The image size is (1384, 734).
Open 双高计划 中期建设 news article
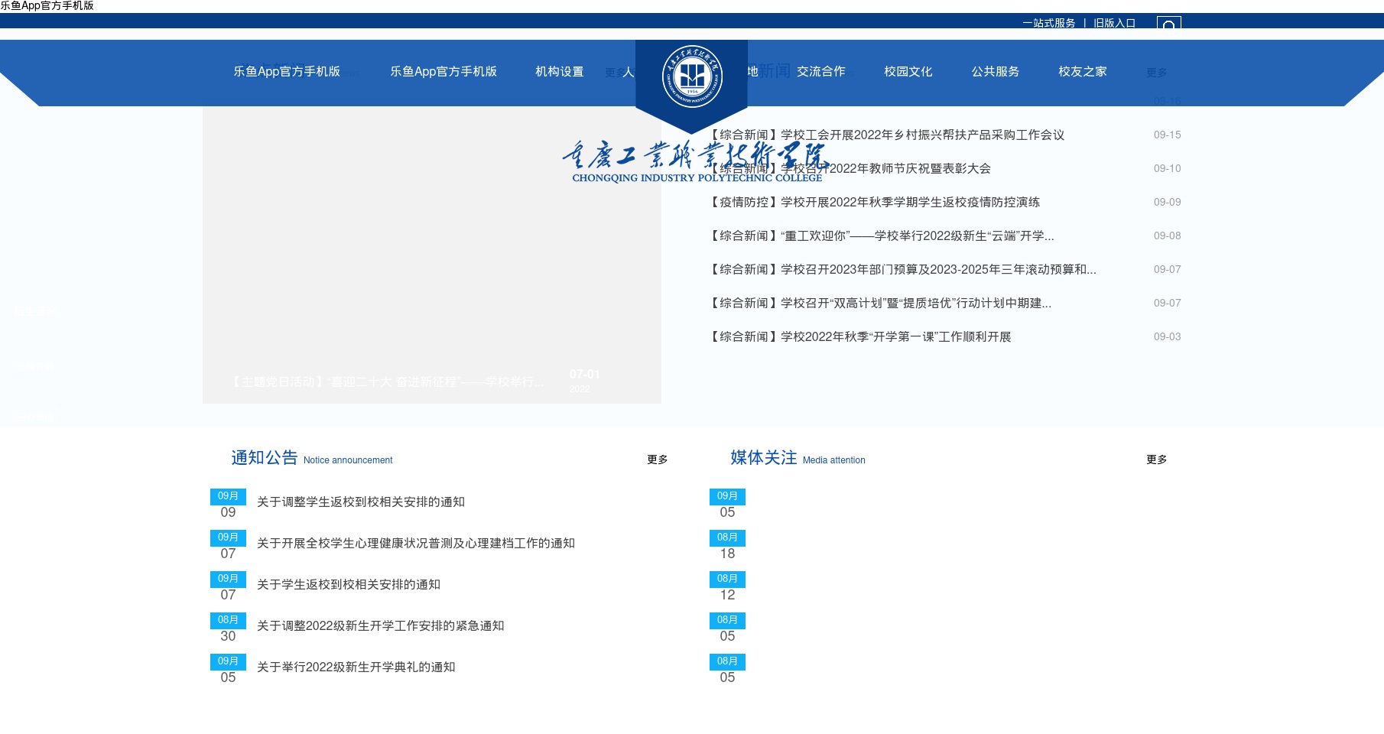(880, 303)
